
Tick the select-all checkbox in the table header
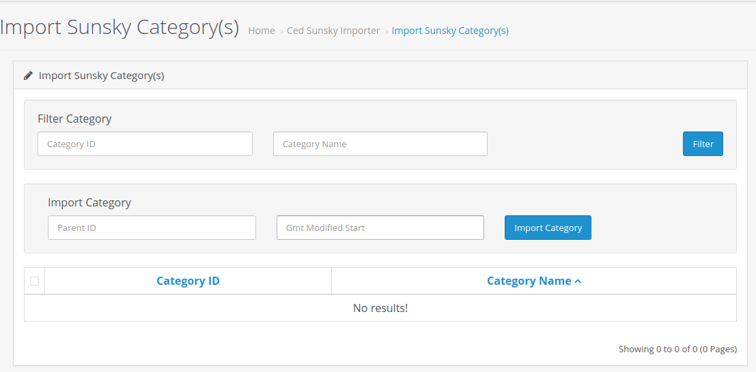point(34,281)
